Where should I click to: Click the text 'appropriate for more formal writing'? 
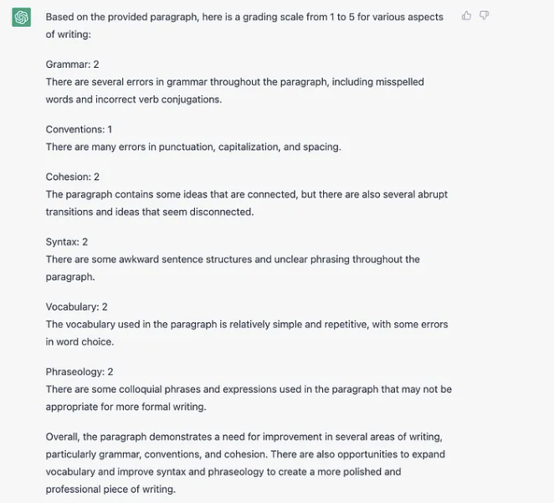point(126,408)
